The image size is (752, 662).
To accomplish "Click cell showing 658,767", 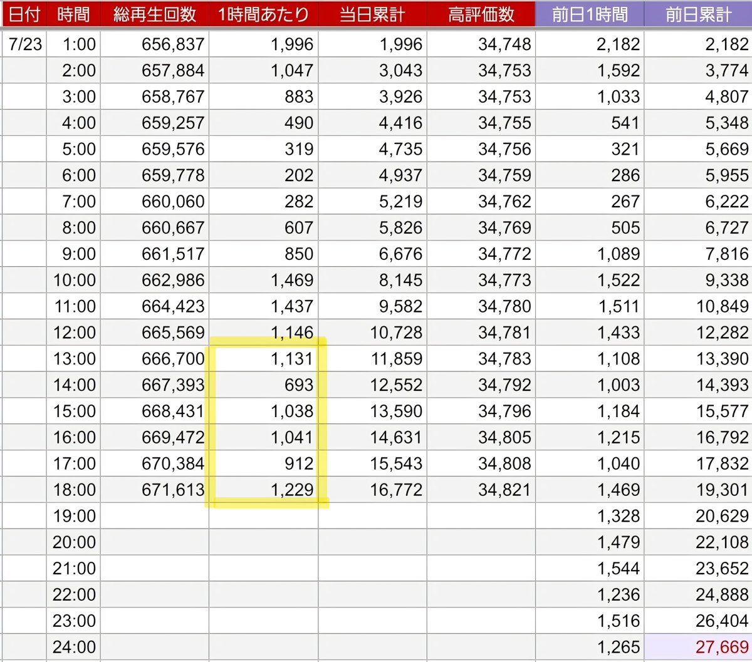I will 155,96.
